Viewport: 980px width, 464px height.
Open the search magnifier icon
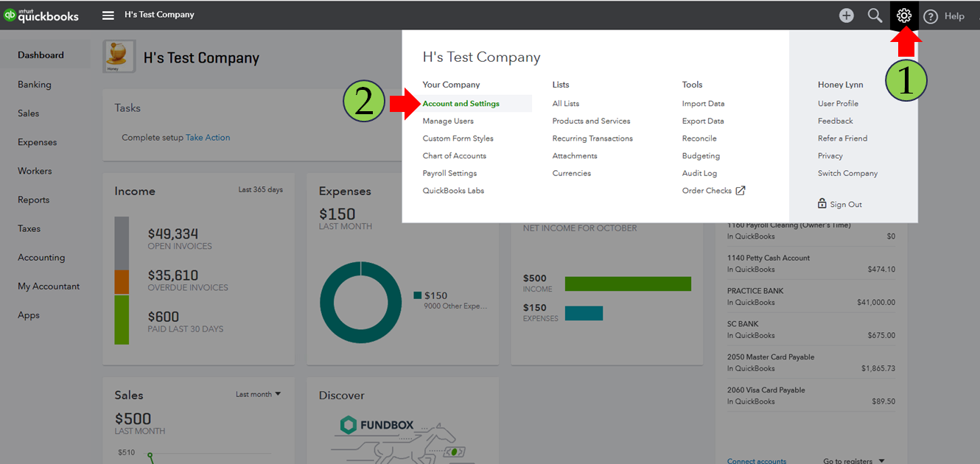[x=875, y=15]
